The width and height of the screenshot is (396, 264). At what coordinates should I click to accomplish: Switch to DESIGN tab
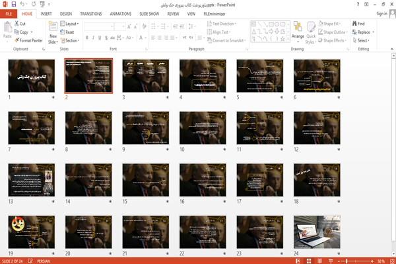[x=66, y=14]
